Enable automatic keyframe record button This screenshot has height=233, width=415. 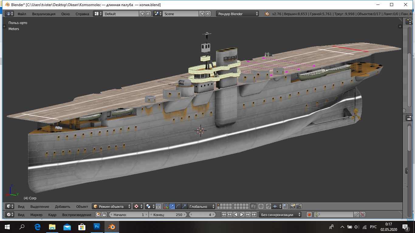click(309, 215)
